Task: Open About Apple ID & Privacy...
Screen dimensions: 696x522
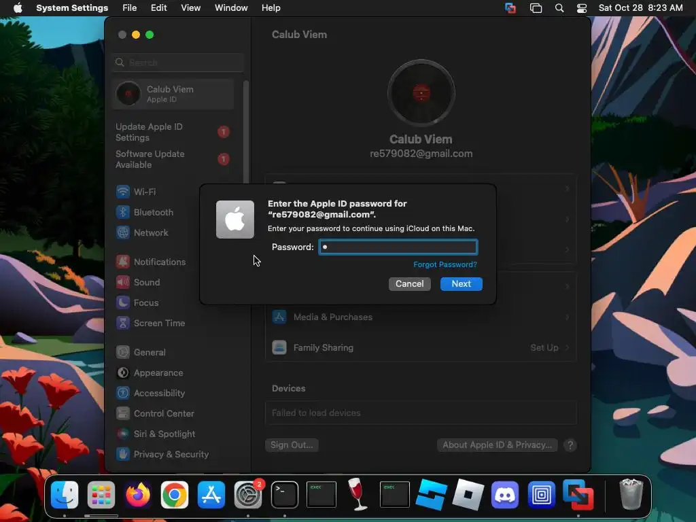Action: [x=497, y=445]
